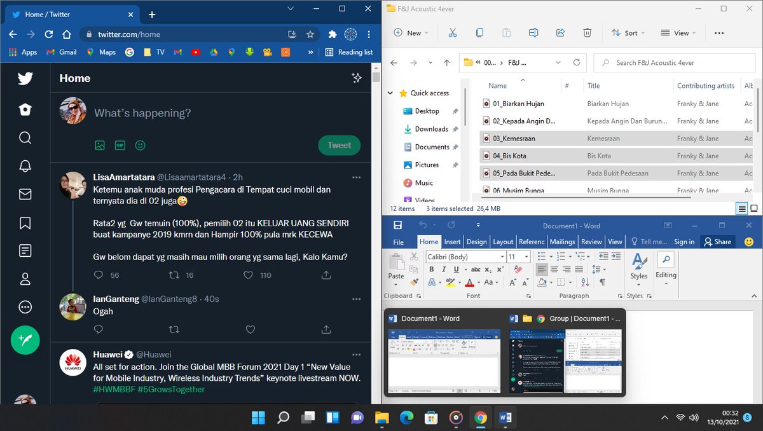Open Twitter Lists icon in sidebar
The width and height of the screenshot is (763, 431).
25,250
